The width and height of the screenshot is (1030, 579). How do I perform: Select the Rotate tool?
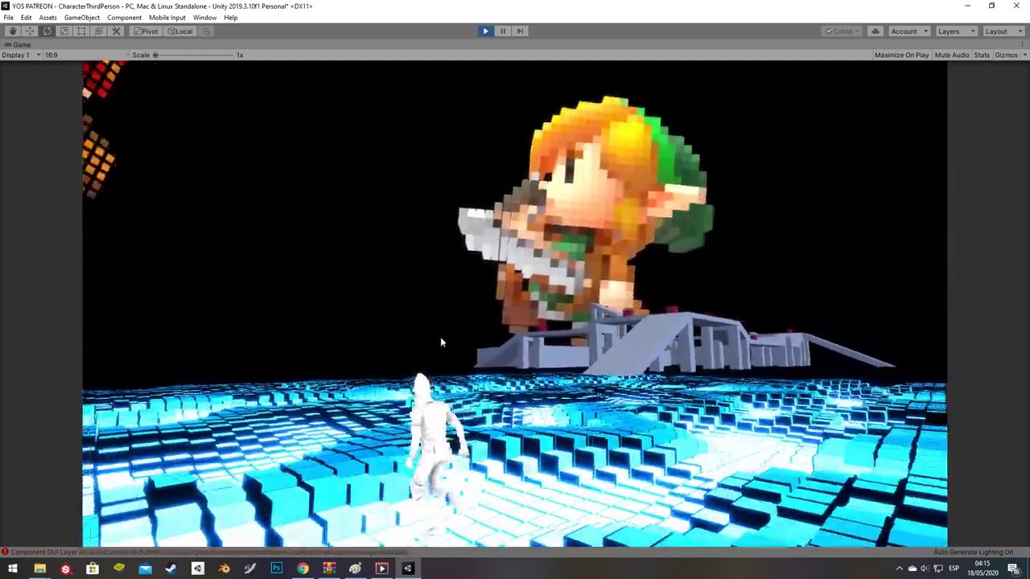(47, 31)
